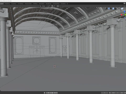Open the Rendering workspace tab
This screenshot has height=94, width=126.
[x=49, y=4]
